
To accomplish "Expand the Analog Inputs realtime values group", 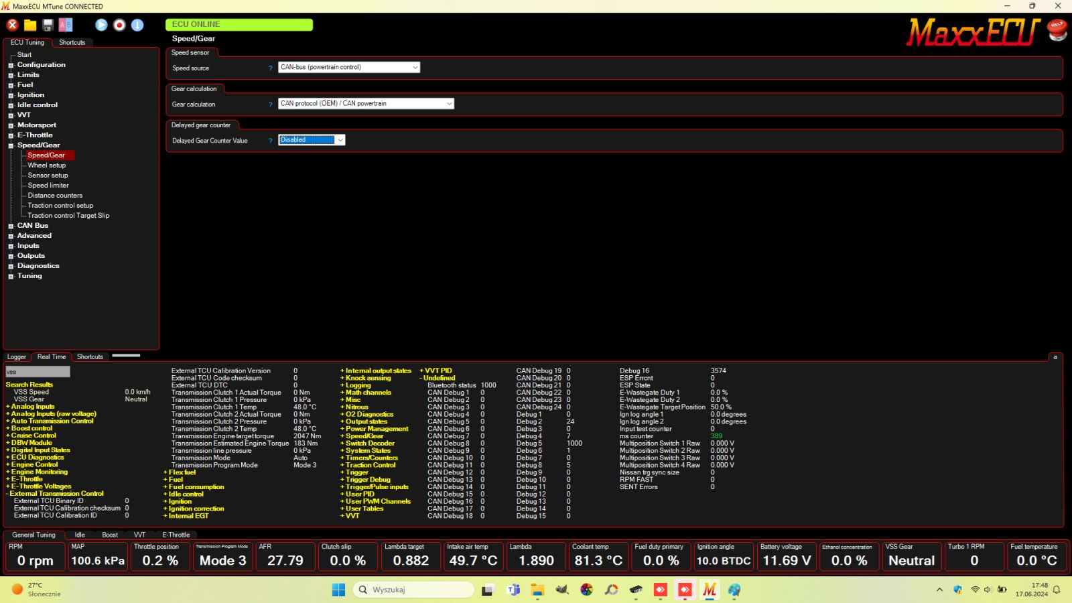I will click(8, 406).
